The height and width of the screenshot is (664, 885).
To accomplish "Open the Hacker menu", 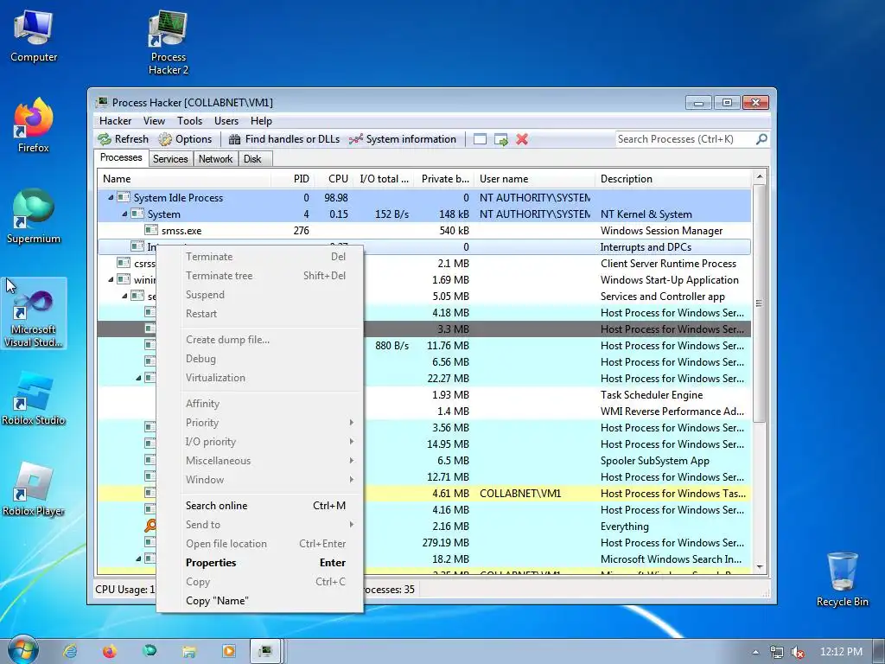I will point(115,121).
